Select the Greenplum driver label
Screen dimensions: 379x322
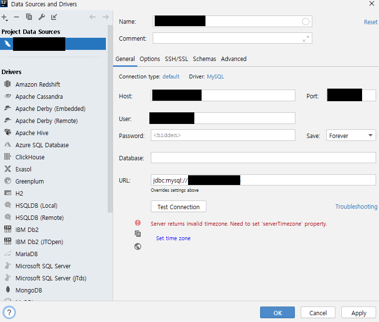coord(29,181)
